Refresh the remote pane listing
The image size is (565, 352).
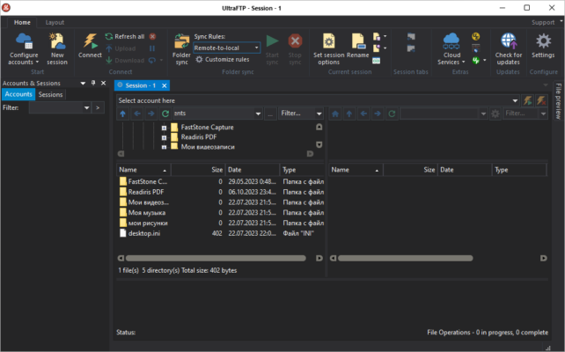point(392,114)
